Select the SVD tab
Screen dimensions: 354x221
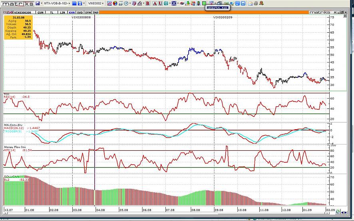point(80,12)
